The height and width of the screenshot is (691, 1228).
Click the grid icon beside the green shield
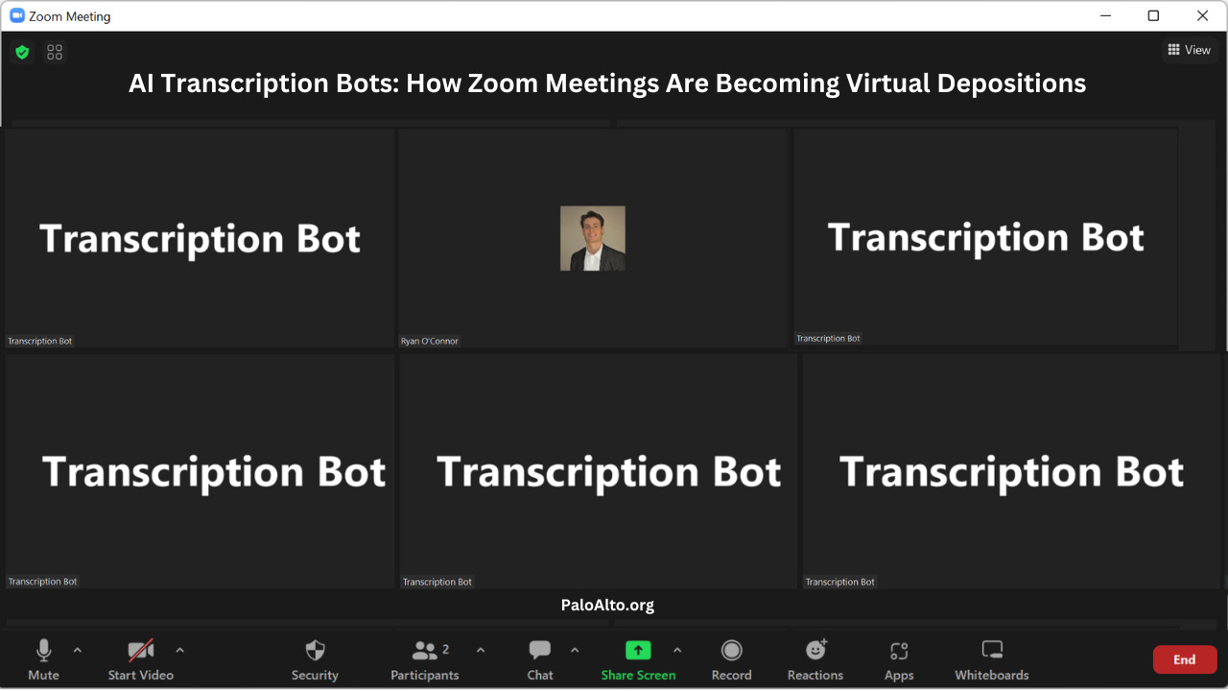[x=55, y=52]
